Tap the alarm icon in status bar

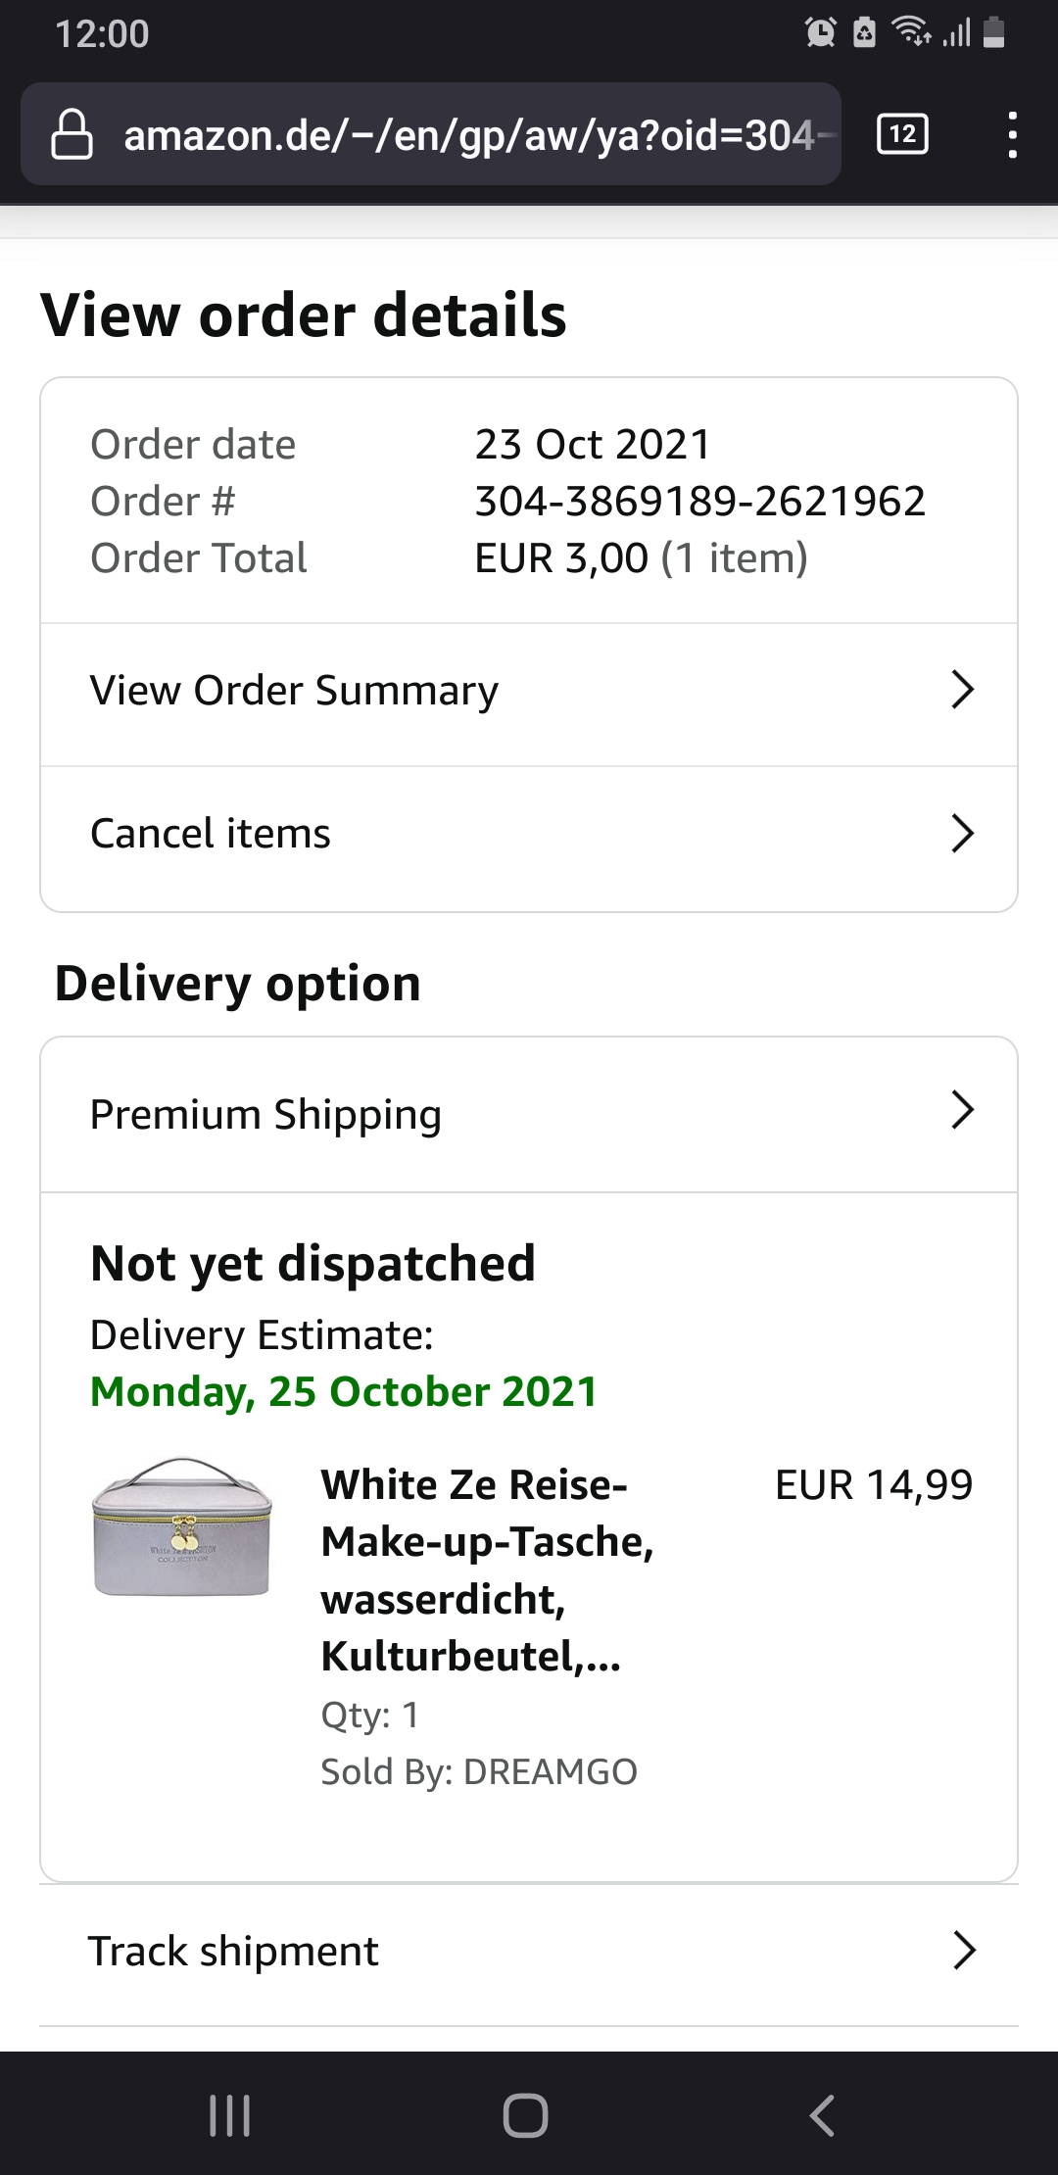pos(820,33)
